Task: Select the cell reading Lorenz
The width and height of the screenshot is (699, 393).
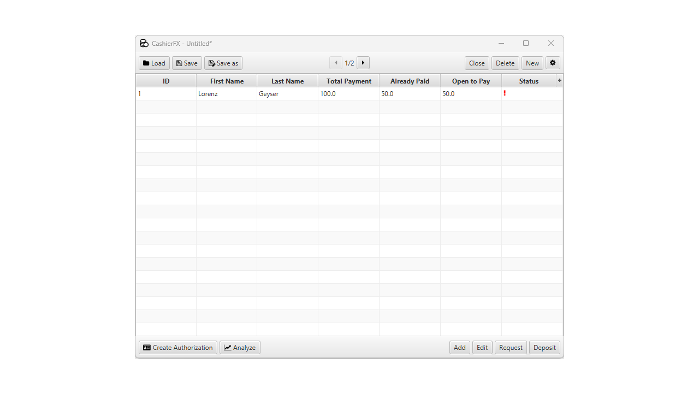Action: pyautogui.click(x=227, y=94)
